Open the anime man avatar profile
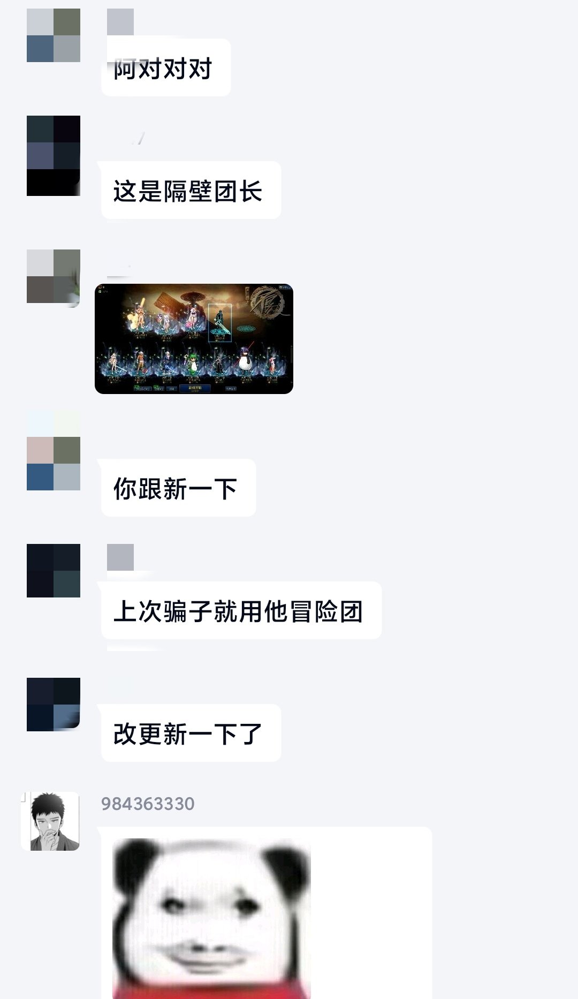Viewport: 578px width, 999px height. (x=50, y=821)
